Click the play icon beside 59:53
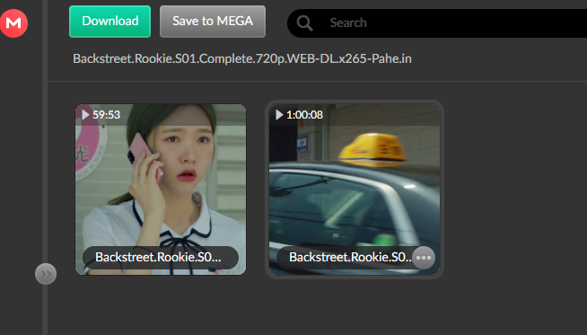The height and width of the screenshot is (335, 587). [x=86, y=115]
